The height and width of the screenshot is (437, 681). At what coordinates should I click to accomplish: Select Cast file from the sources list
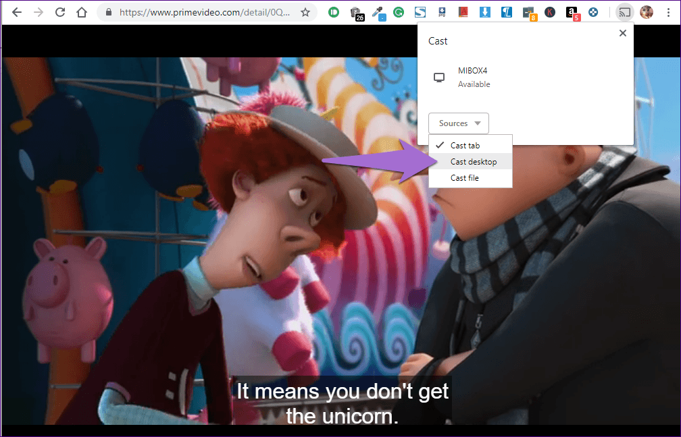(x=464, y=178)
